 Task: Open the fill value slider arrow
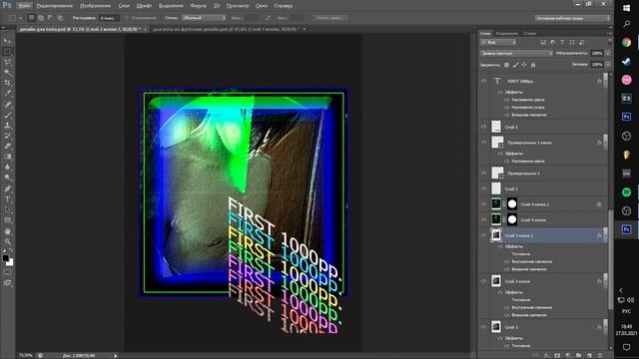coord(608,64)
